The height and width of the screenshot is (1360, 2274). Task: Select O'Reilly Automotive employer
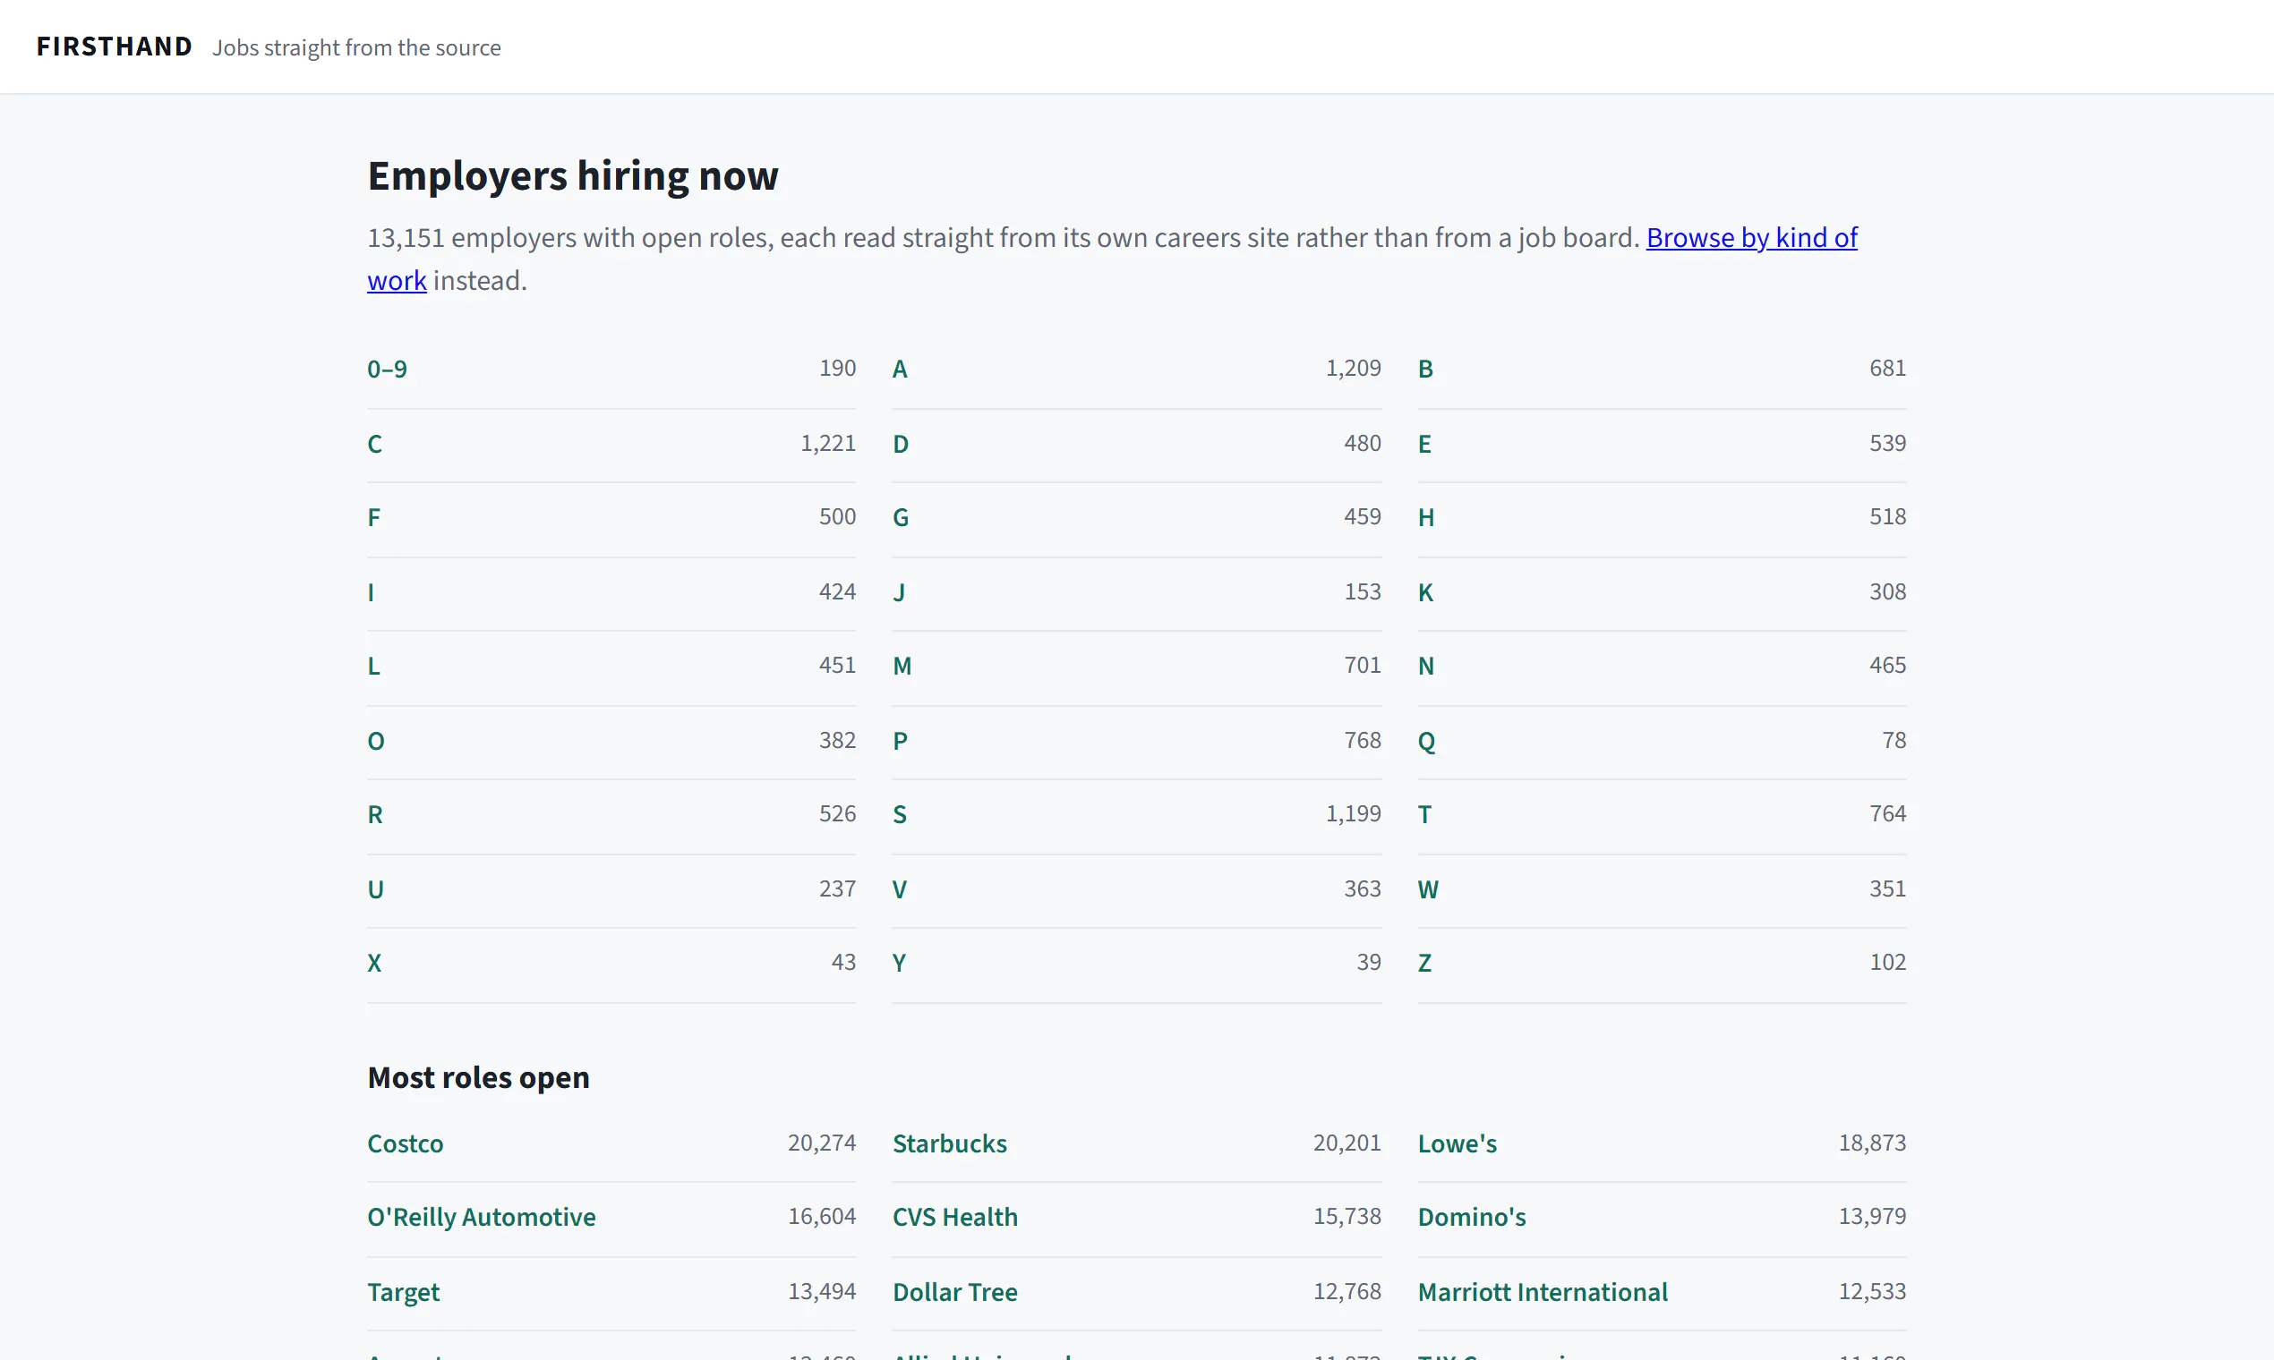pos(482,1217)
